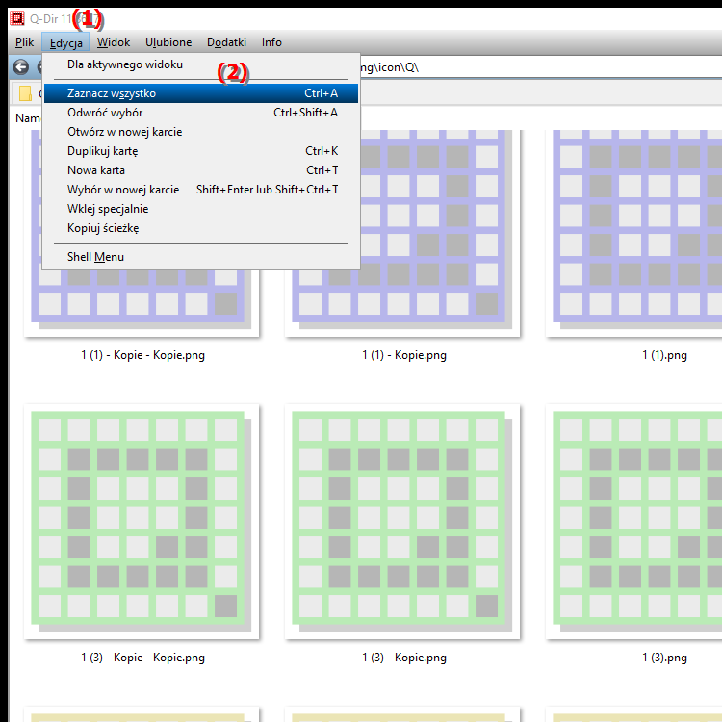Choose Duplikuj kartę entry
The width and height of the screenshot is (722, 722).
(201, 151)
